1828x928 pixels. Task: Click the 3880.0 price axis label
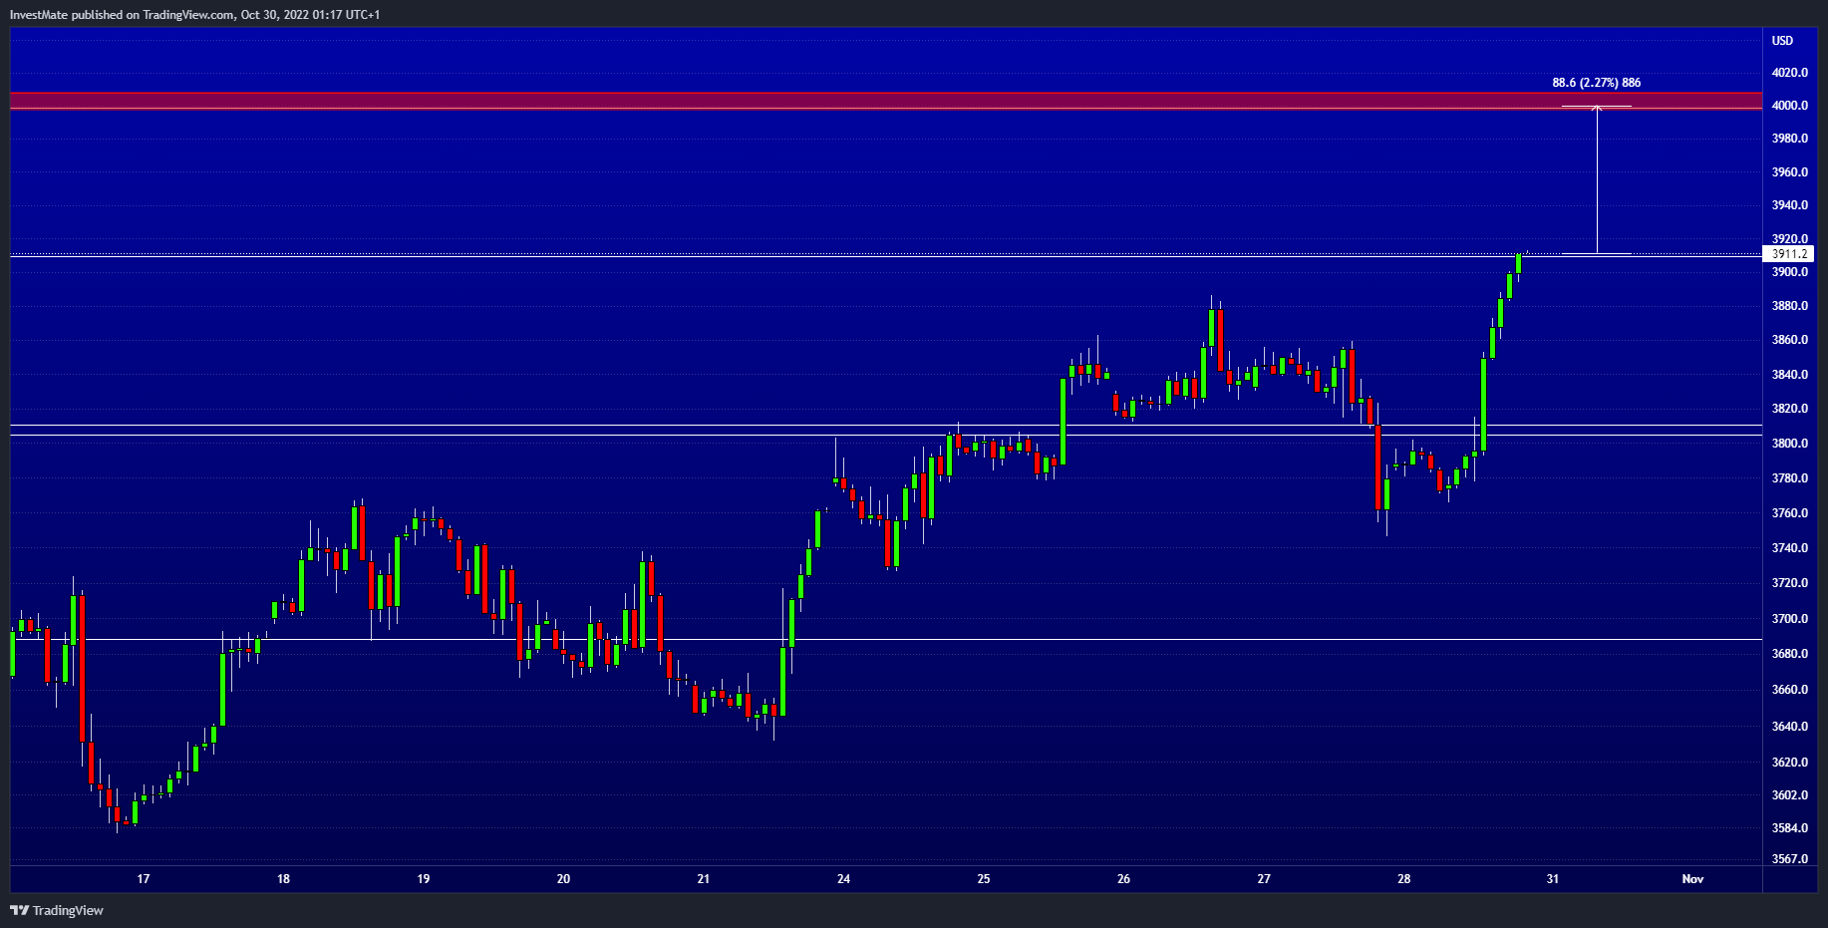pyautogui.click(x=1790, y=306)
